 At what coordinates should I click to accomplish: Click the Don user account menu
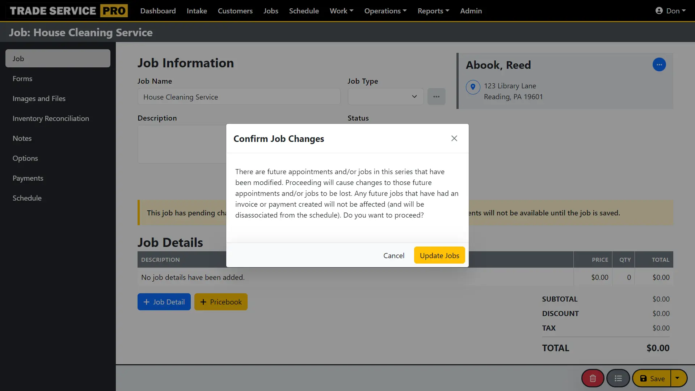(x=670, y=11)
